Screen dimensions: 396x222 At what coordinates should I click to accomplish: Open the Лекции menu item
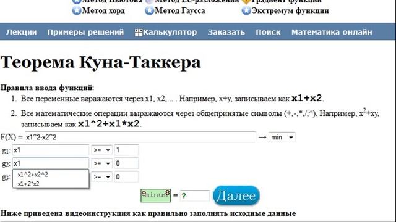click(x=22, y=32)
